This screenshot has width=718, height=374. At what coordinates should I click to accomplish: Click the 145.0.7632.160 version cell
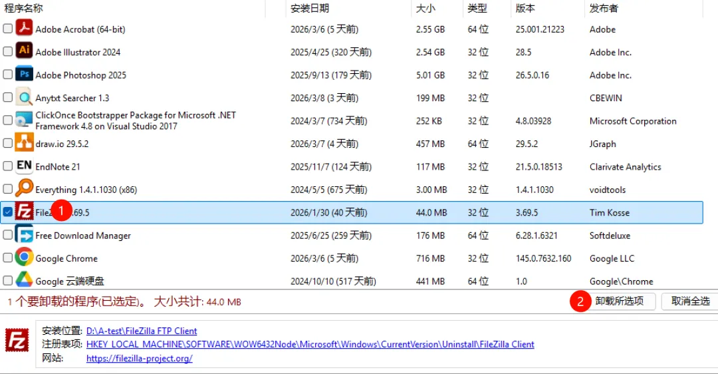544,258
